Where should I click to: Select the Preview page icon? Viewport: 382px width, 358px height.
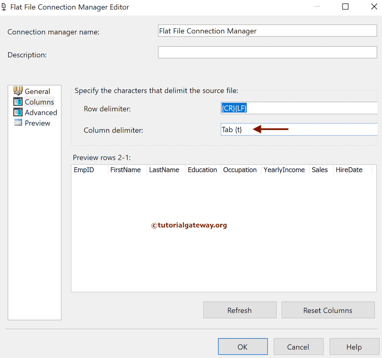click(18, 123)
